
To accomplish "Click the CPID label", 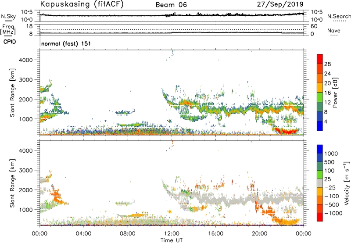I will [x=10, y=42].
